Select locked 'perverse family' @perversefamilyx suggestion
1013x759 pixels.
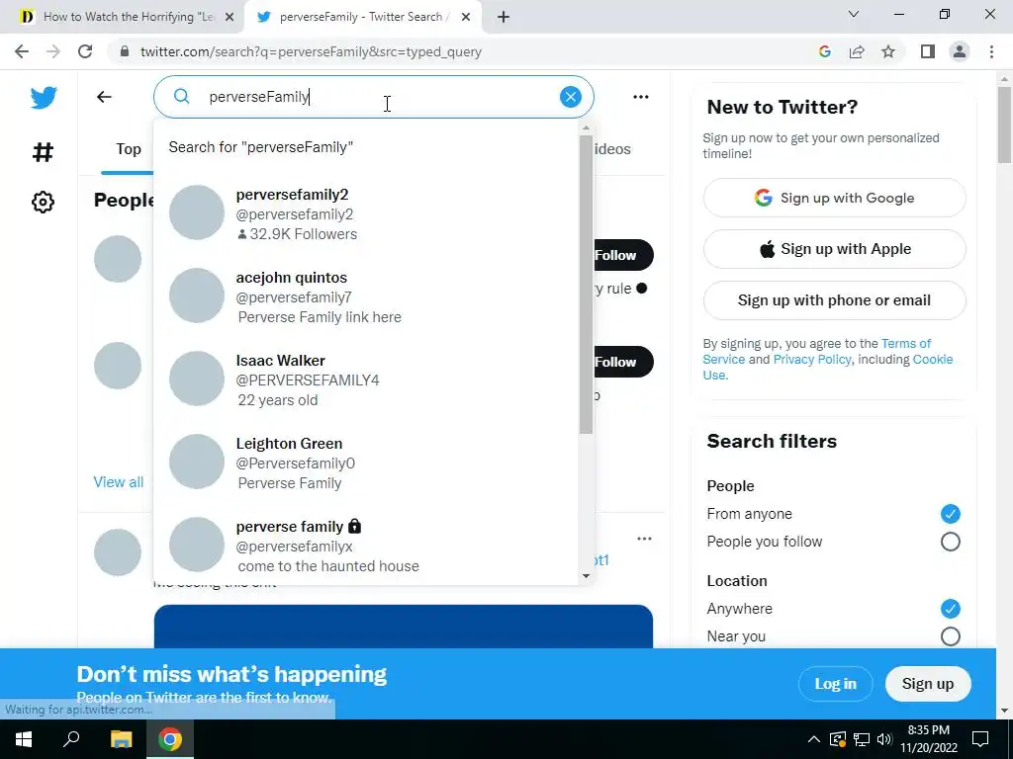pyautogui.click(x=366, y=546)
